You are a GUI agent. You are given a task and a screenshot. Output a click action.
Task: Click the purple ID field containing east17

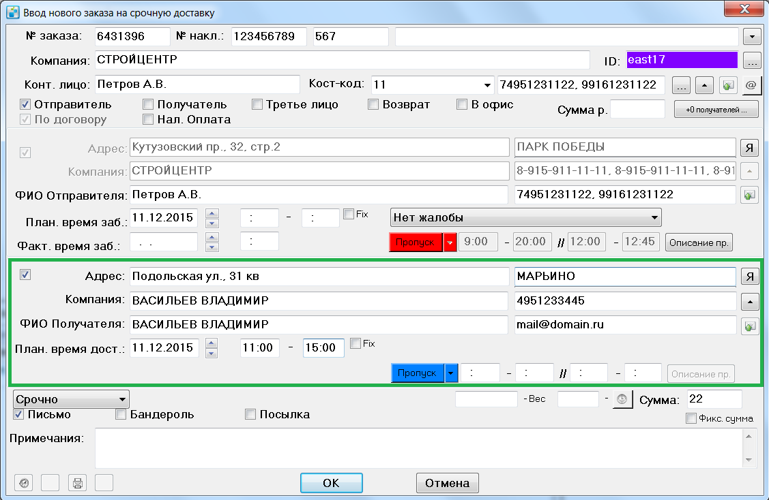[682, 60]
